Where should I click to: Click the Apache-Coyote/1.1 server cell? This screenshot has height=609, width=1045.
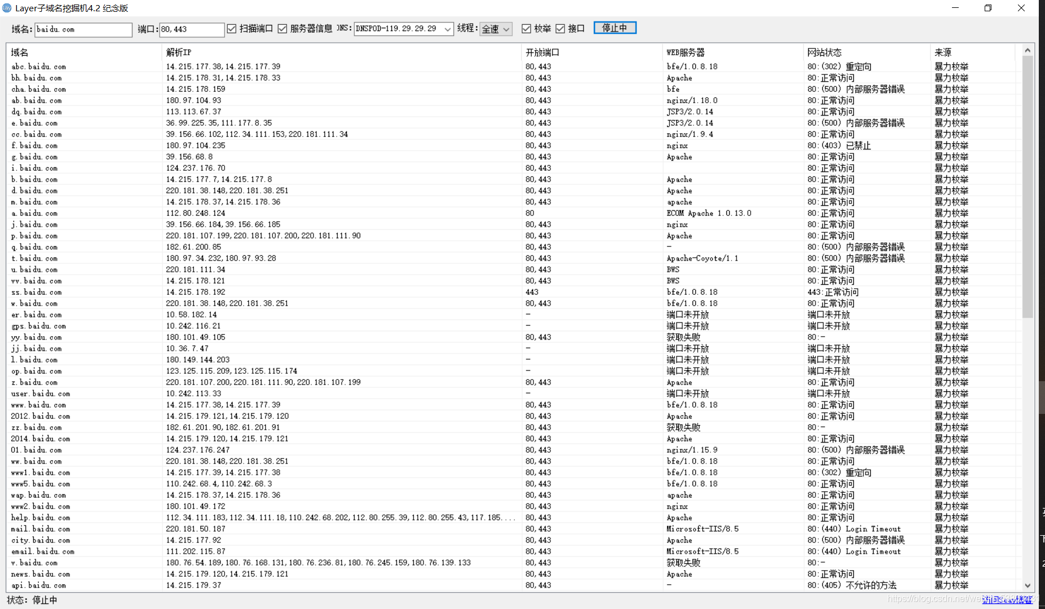[702, 258]
